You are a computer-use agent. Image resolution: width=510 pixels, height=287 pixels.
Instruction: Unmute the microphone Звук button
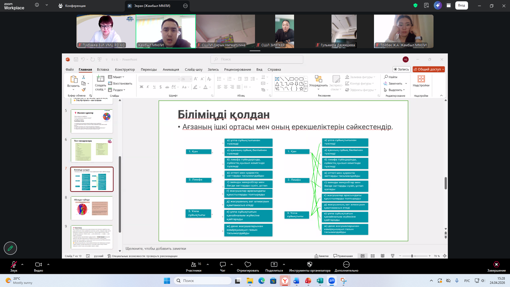[14, 264]
